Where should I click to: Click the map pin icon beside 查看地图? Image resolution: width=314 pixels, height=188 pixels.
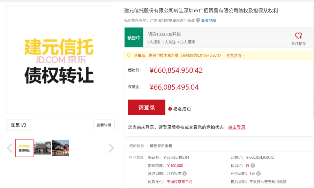coord(198,21)
